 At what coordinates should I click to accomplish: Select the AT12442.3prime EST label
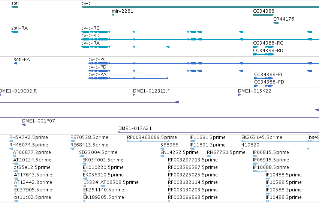pyautogui.click(x=33, y=183)
